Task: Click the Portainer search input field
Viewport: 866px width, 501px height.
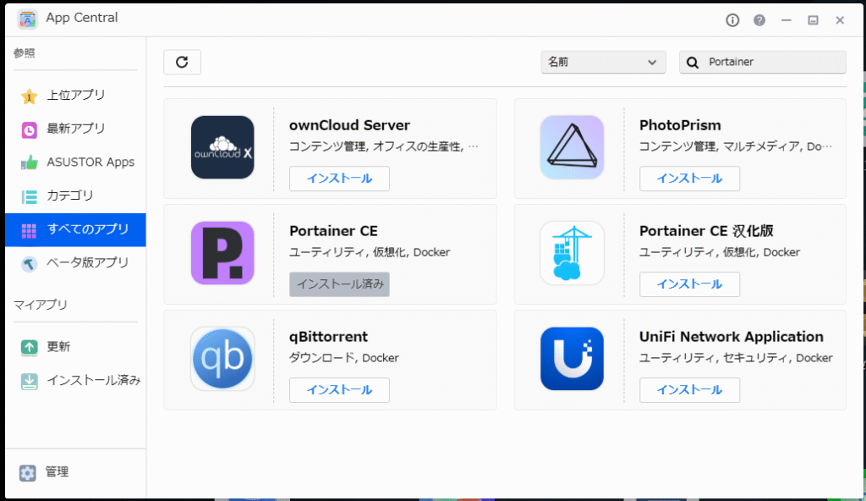Action: 771,62
